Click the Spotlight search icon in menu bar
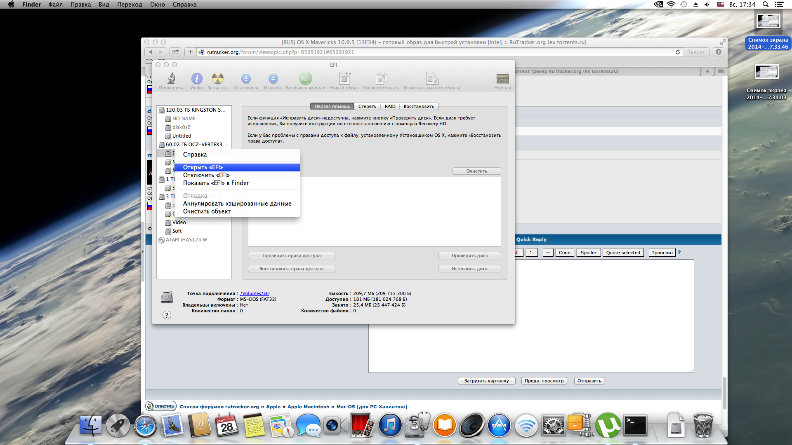792x445 pixels. click(x=766, y=5)
